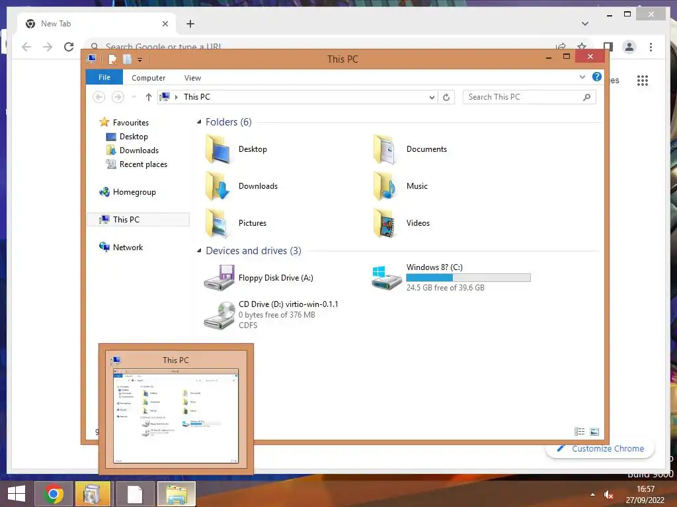
Task: Collapse the Devices and drives group
Action: [199, 250]
